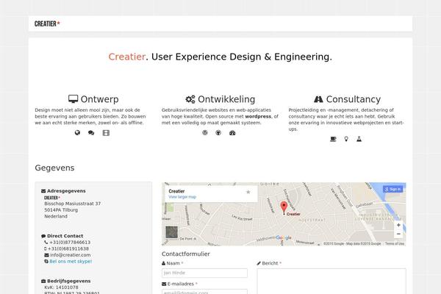The height and width of the screenshot is (294, 441).
Task: Click Terms of Use on map
Action: pyautogui.click(x=395, y=243)
